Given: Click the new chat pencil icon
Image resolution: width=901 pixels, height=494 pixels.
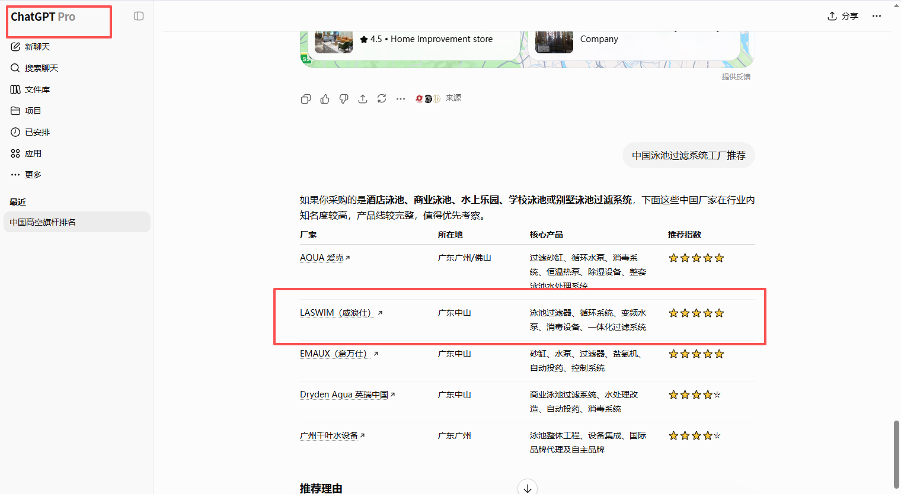Looking at the screenshot, I should pyautogui.click(x=15, y=47).
